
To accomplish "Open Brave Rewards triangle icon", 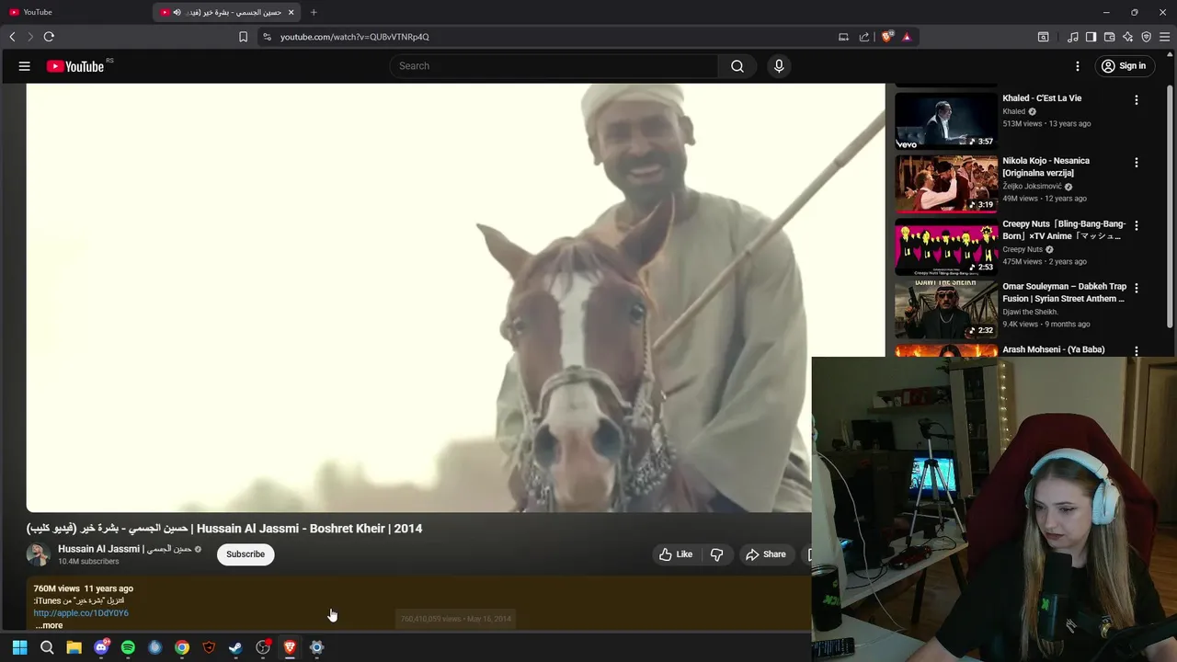I will (x=907, y=37).
